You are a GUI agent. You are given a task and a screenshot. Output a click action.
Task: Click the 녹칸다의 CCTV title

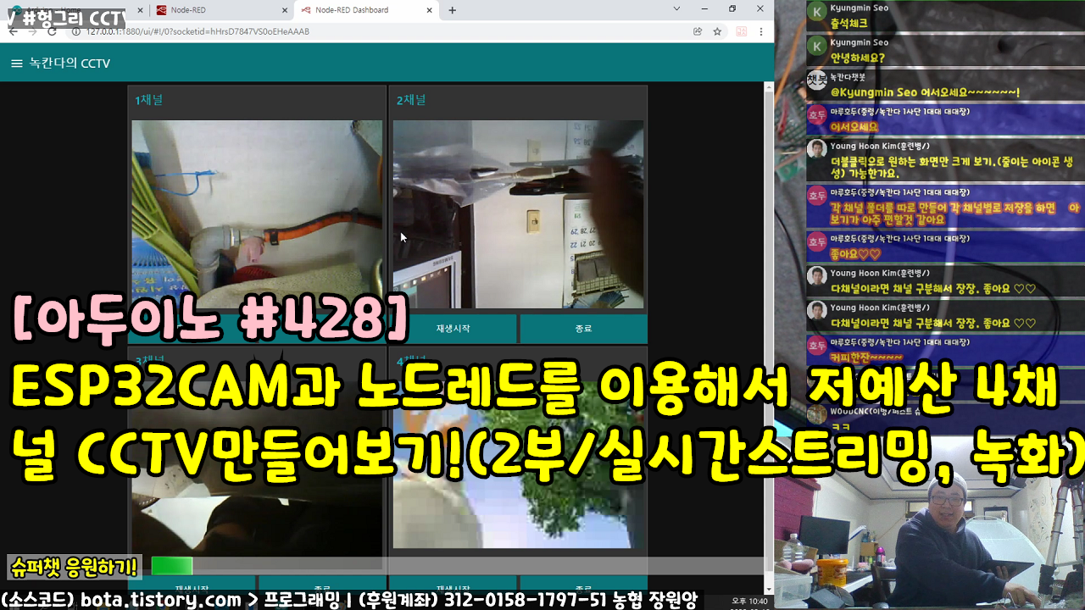point(70,64)
